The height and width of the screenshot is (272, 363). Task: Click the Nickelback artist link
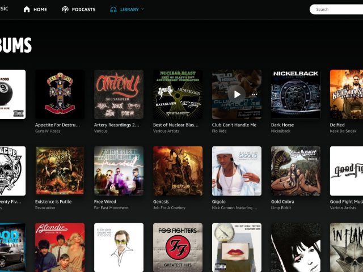click(x=281, y=131)
